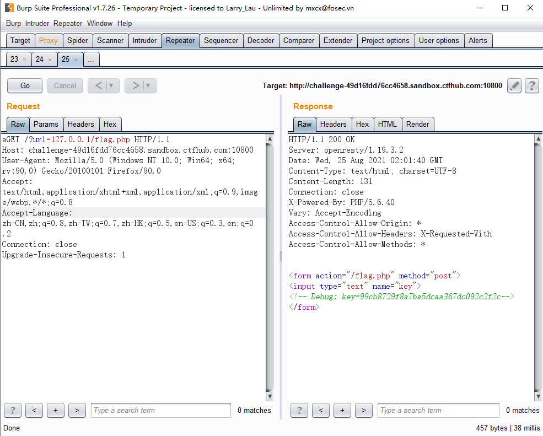The height and width of the screenshot is (436, 543).
Task: Go back to previous request in history
Action: point(98,85)
